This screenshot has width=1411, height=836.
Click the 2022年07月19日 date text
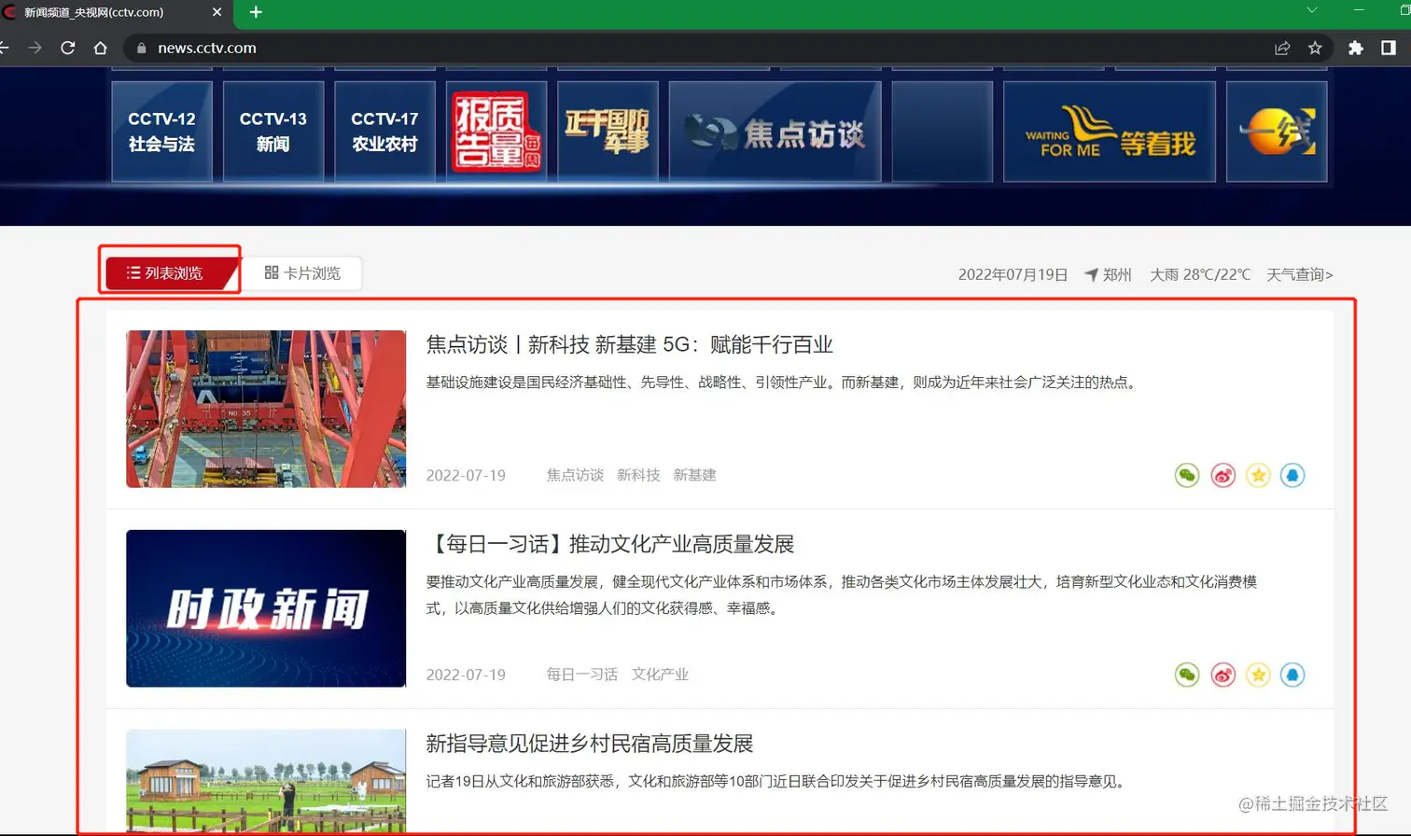(1013, 274)
